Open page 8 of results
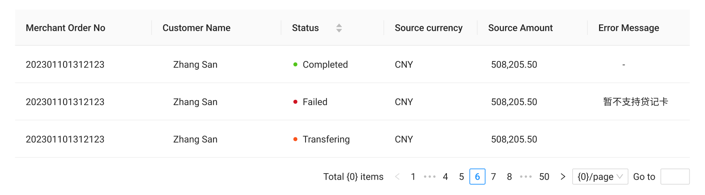The height and width of the screenshot is (195, 705). coord(510,177)
